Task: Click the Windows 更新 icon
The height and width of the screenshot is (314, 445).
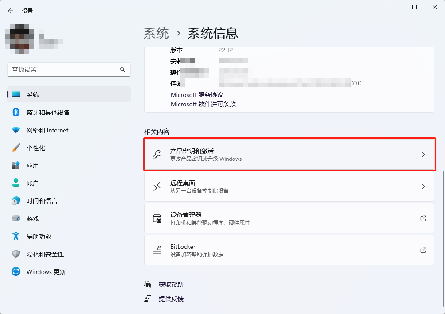Action: pyautogui.click(x=16, y=272)
